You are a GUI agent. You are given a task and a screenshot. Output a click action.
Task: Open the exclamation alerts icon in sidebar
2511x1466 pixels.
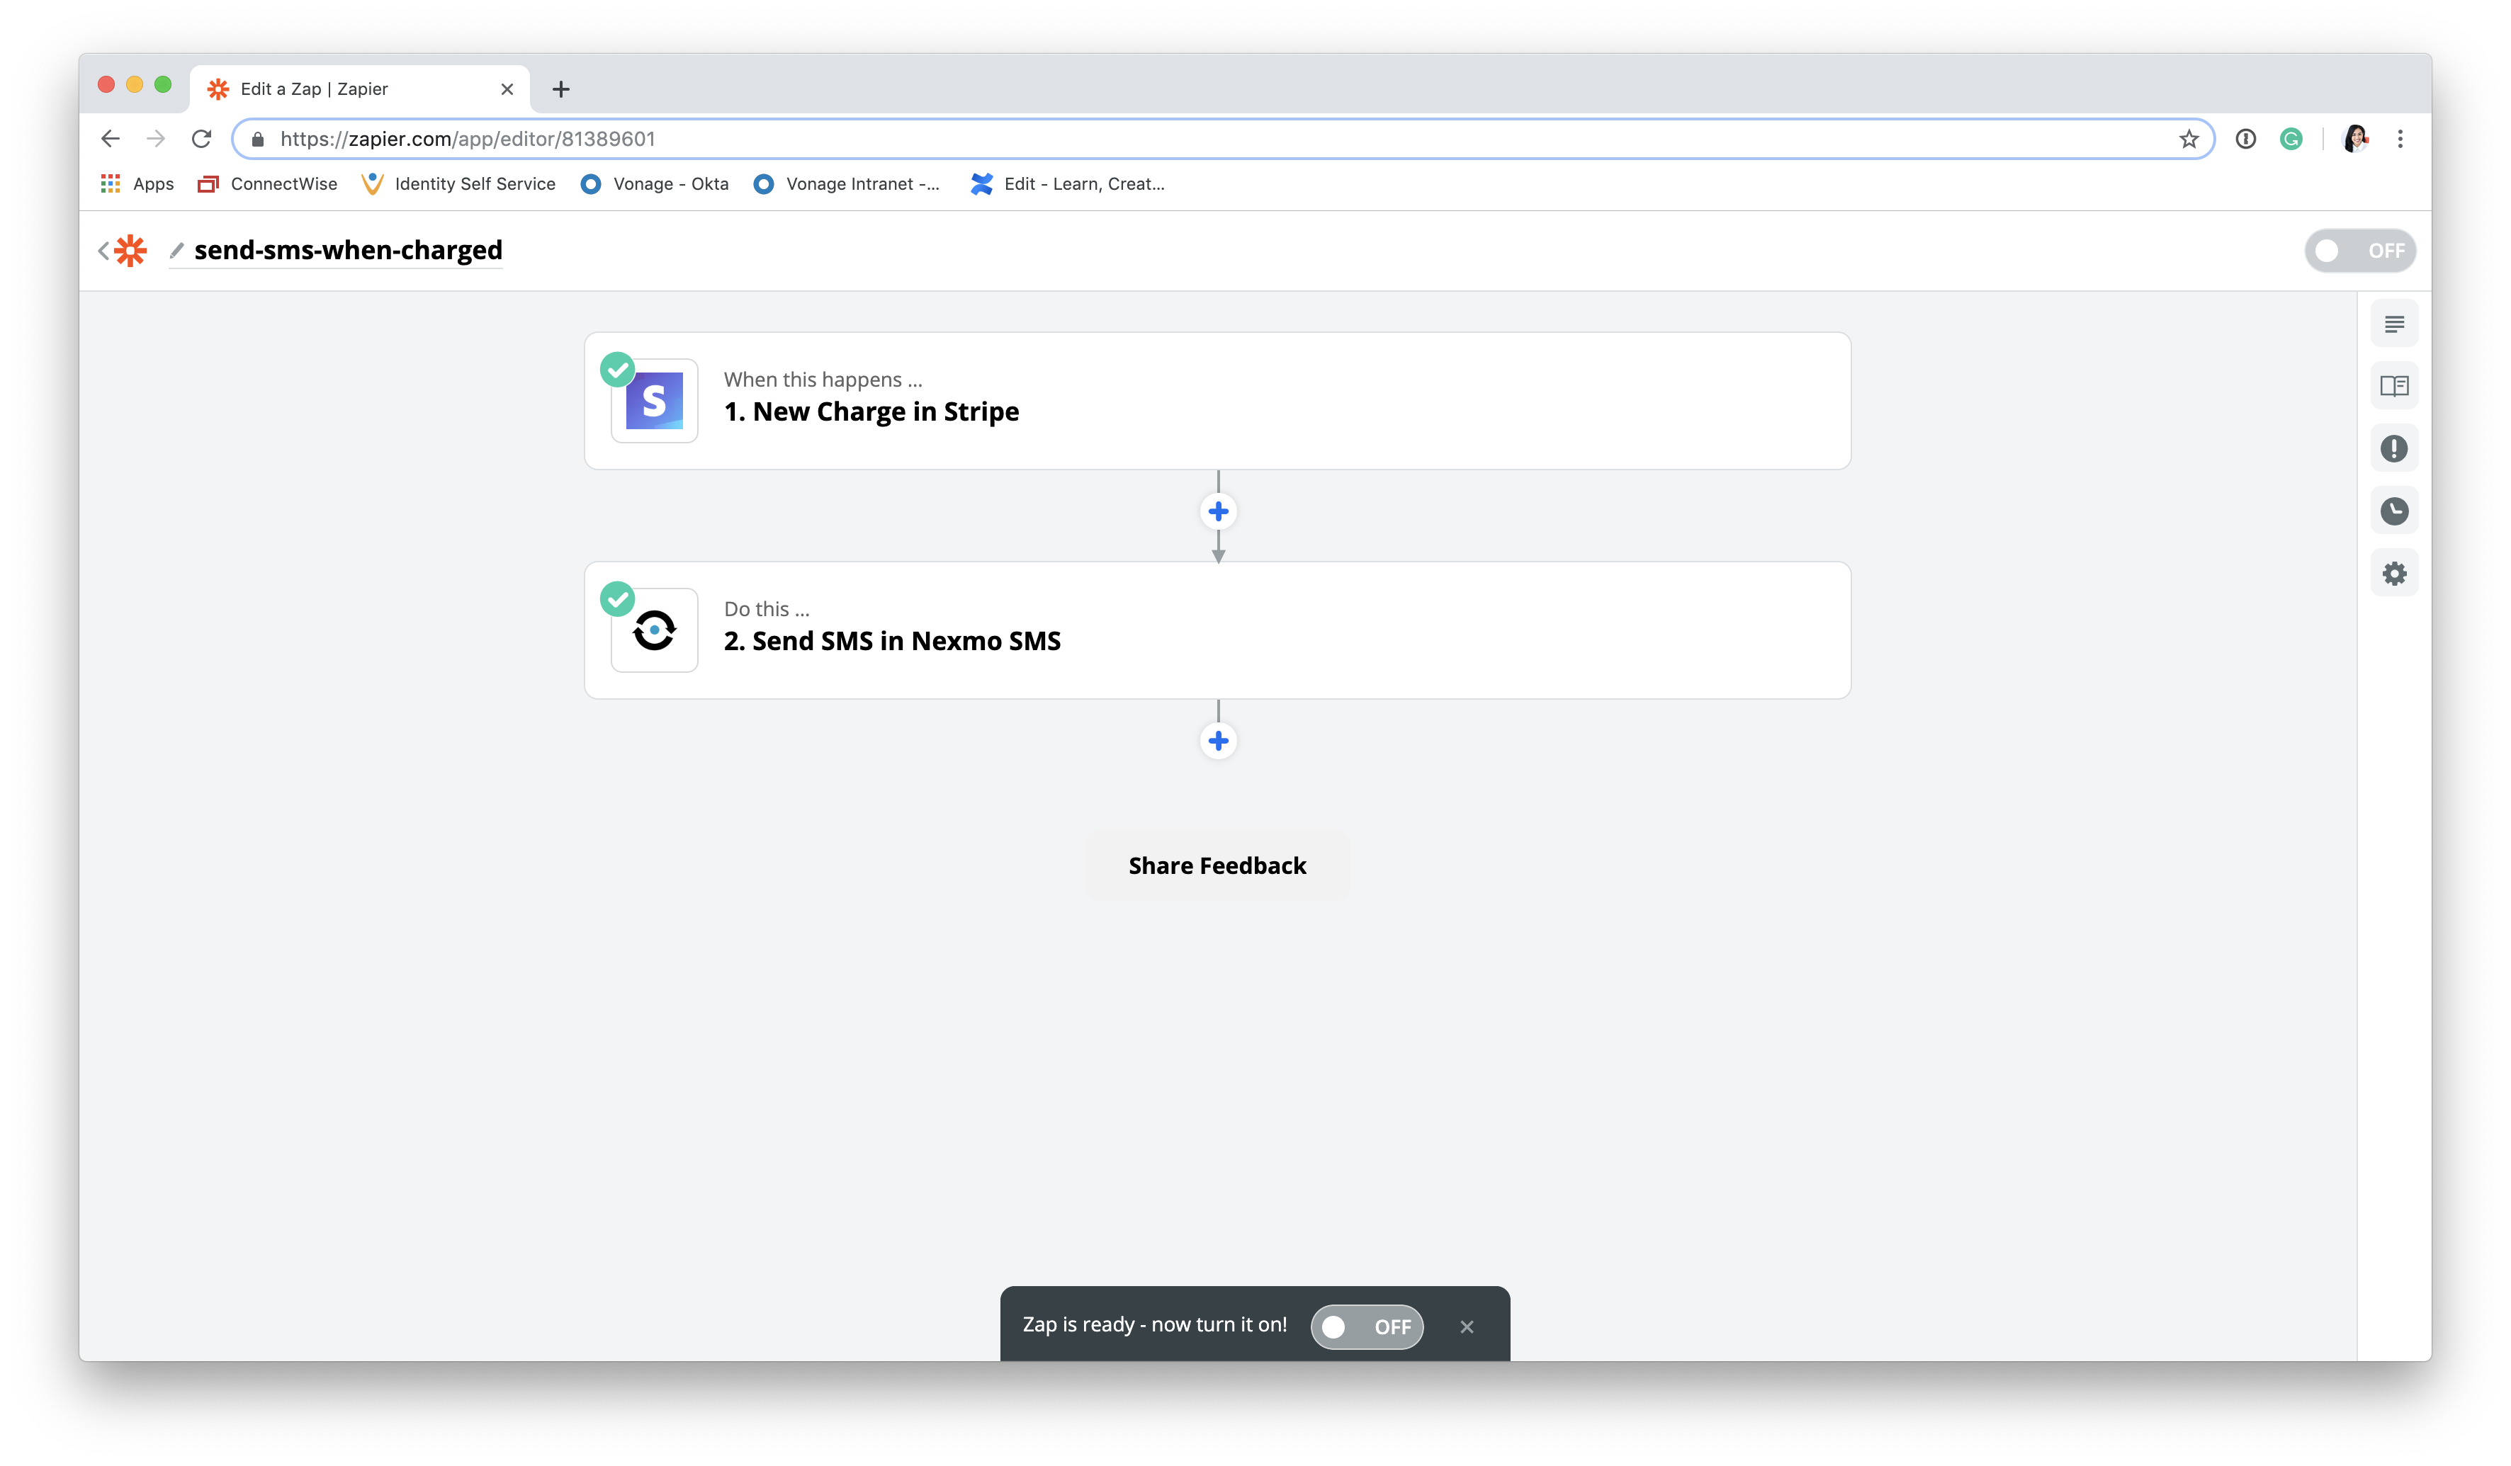(2393, 449)
